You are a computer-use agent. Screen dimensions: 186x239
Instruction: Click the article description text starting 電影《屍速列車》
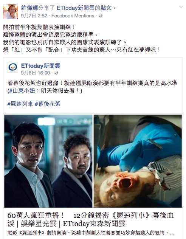pyautogui.click(x=91, y=233)
